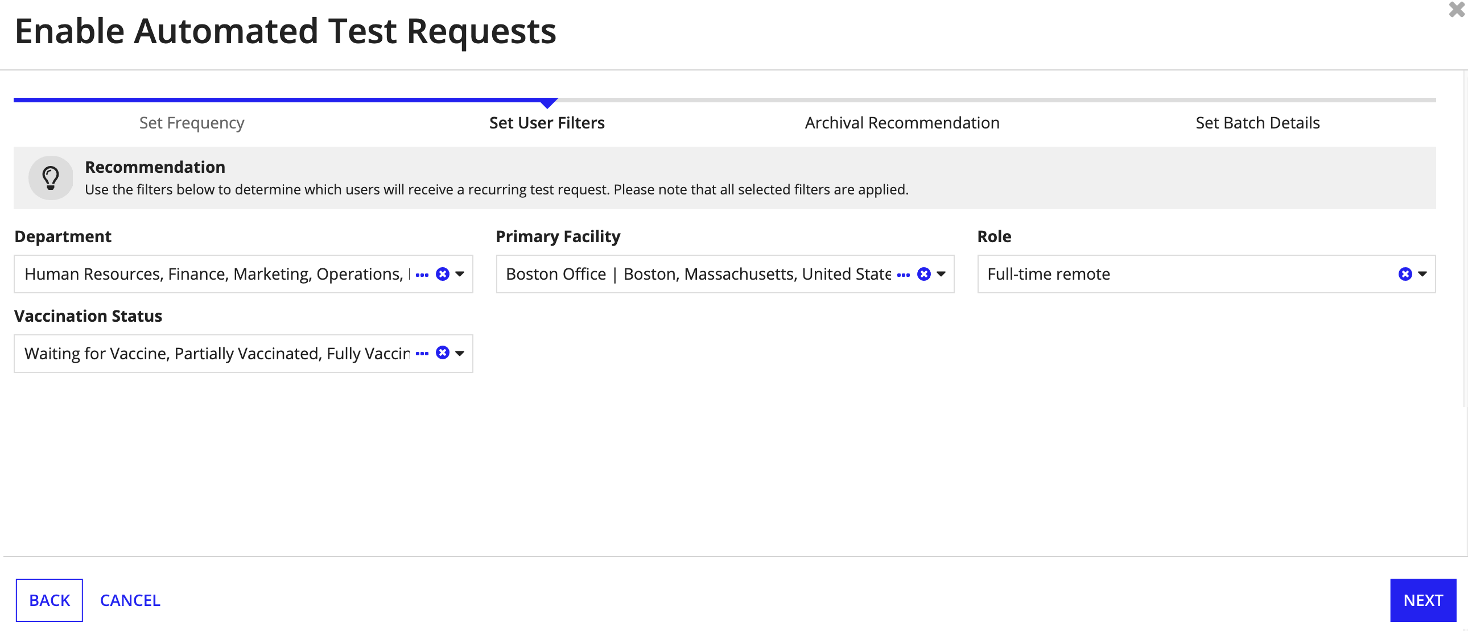
Task: Click the Role label
Action: (994, 236)
